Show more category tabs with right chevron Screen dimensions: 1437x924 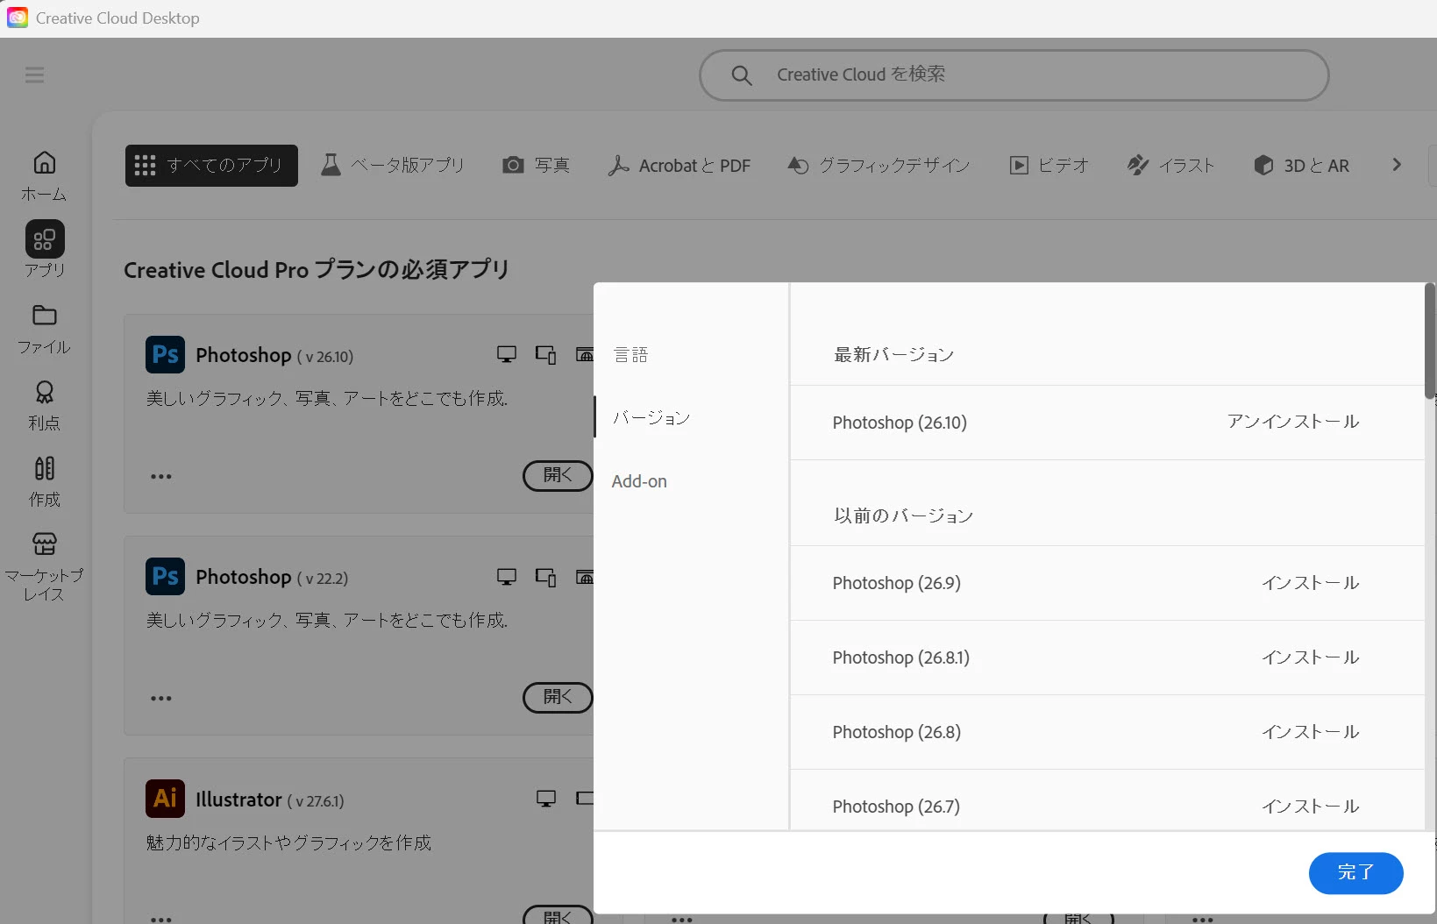(1397, 165)
